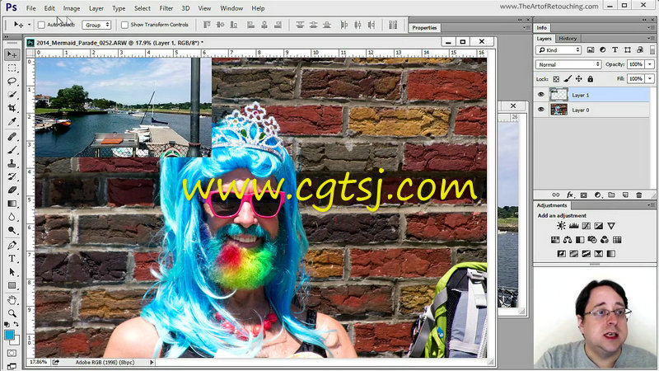Switch to the History tab
The image size is (659, 371).
[x=568, y=38]
